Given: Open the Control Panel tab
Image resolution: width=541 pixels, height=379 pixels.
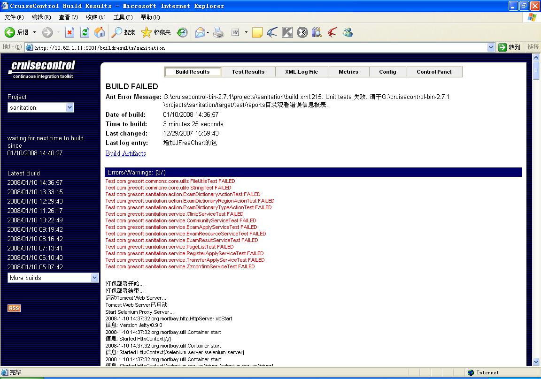Looking at the screenshot, I should (x=434, y=72).
